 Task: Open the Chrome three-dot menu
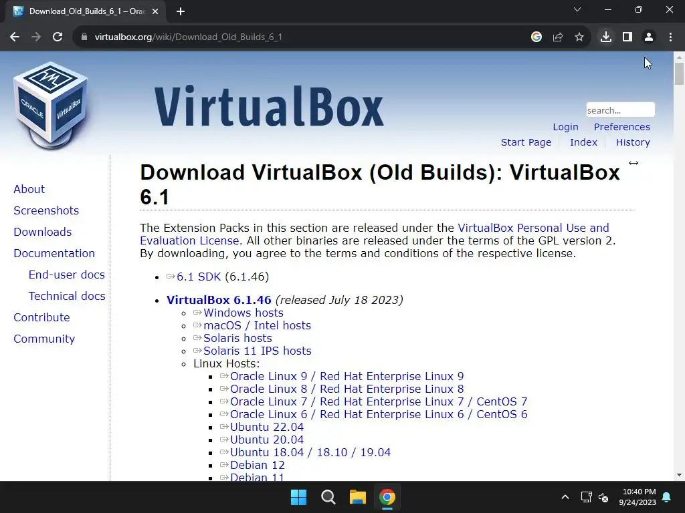click(670, 37)
